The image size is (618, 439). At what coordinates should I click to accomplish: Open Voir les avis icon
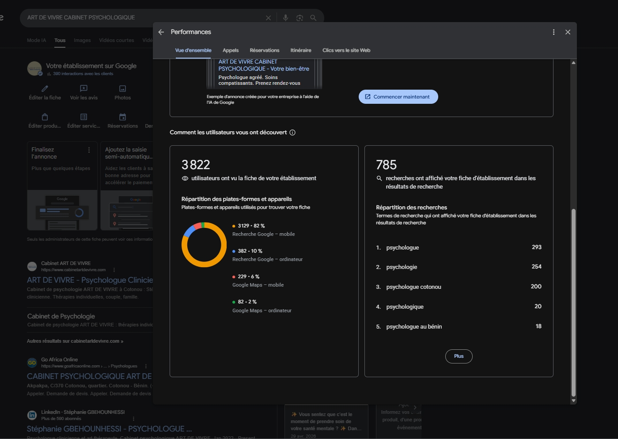[x=83, y=88]
